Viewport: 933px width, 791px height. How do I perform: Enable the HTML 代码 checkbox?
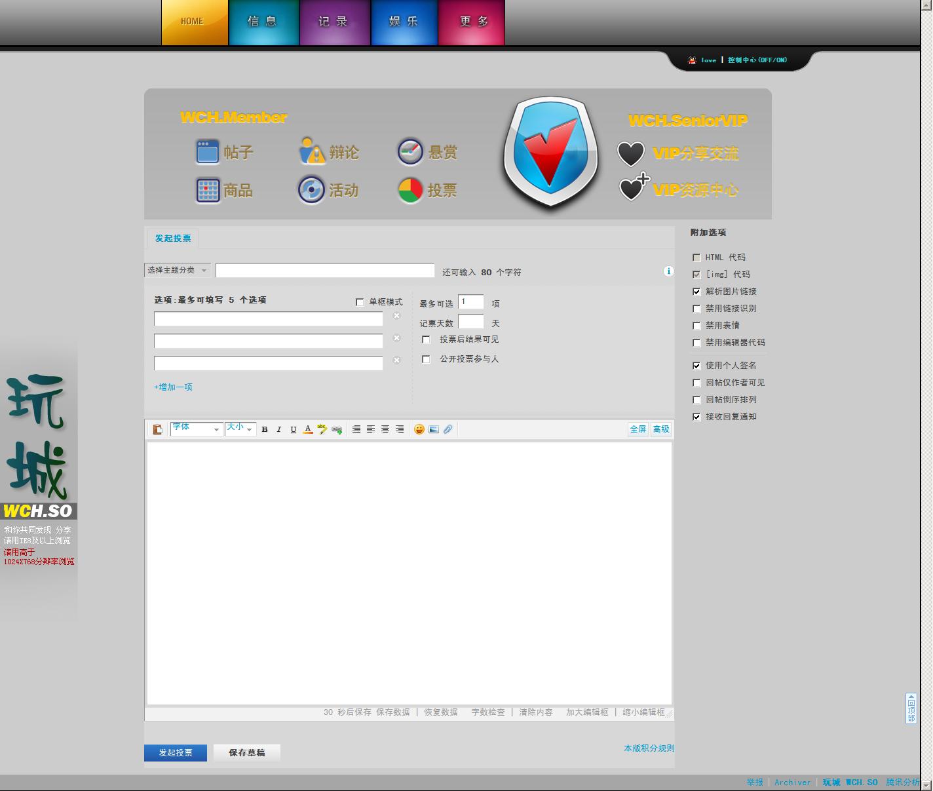pos(696,258)
